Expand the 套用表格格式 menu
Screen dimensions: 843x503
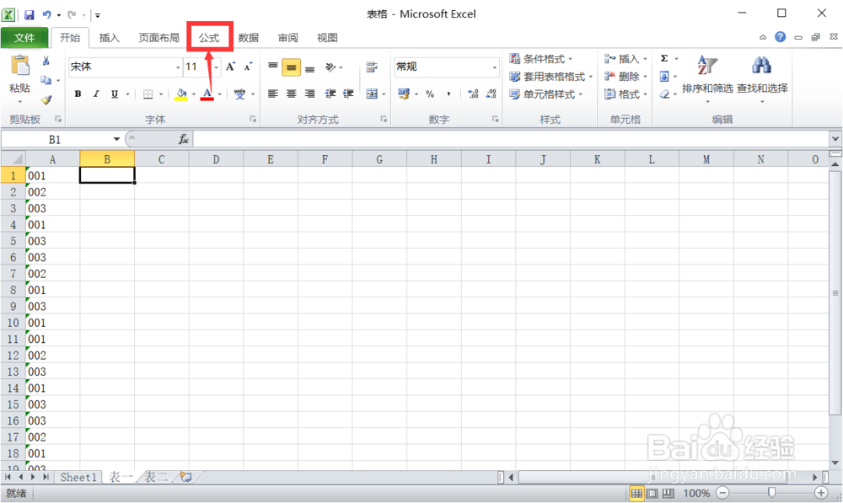click(x=550, y=77)
